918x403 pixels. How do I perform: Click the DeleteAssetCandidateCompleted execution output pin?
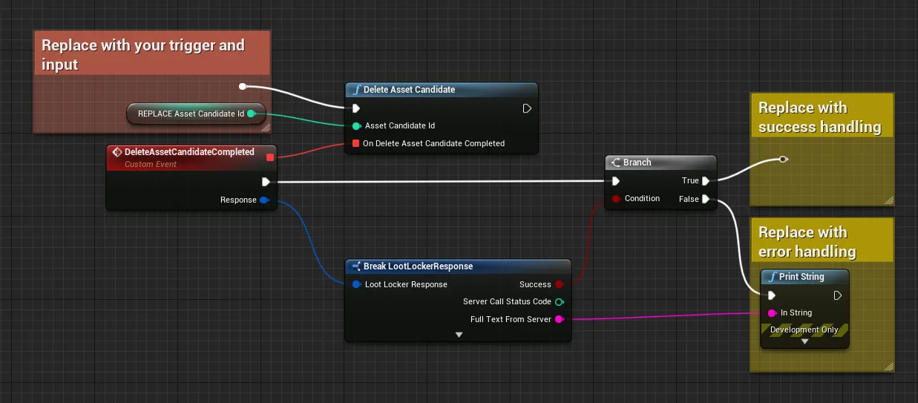266,182
